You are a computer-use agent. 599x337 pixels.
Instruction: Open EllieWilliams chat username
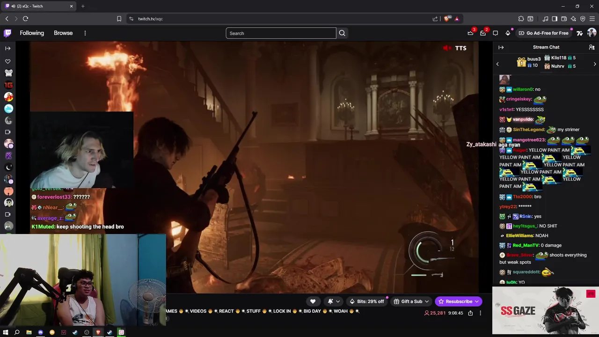click(519, 236)
